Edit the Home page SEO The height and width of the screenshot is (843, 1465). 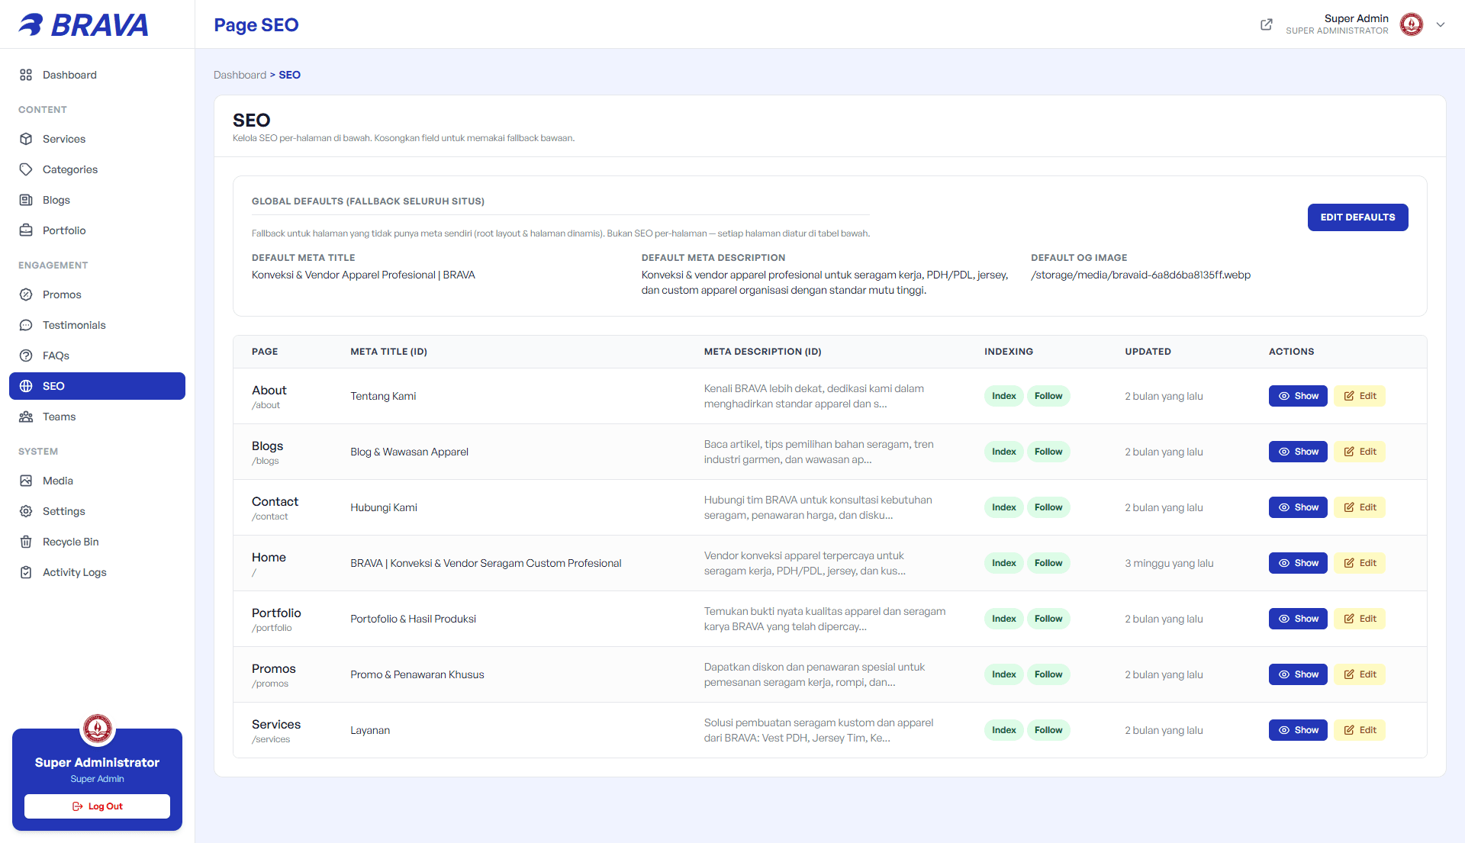point(1360,563)
